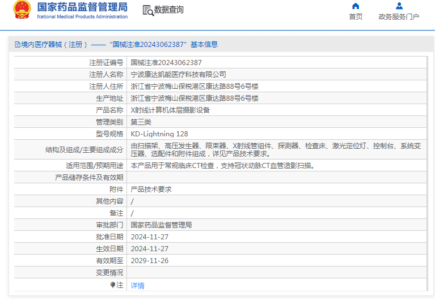435x301 pixels.
Task: Click the 有效期至 row label
Action: point(109,261)
